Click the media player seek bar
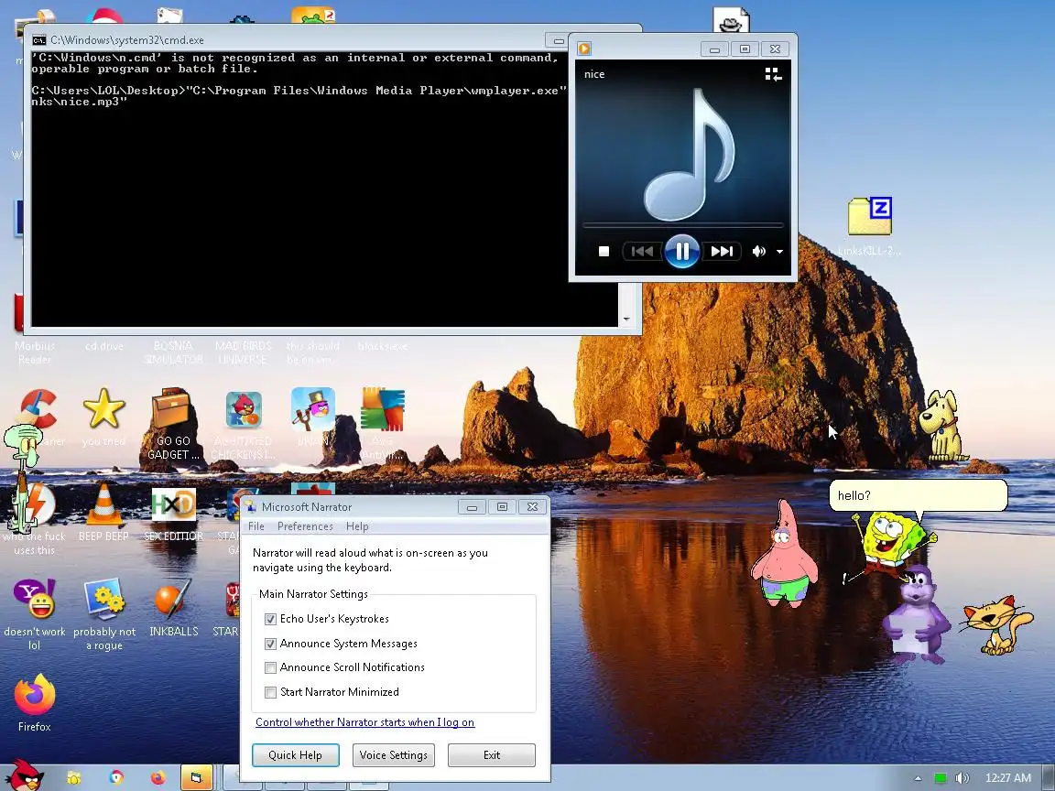The height and width of the screenshot is (791, 1055). [683, 225]
